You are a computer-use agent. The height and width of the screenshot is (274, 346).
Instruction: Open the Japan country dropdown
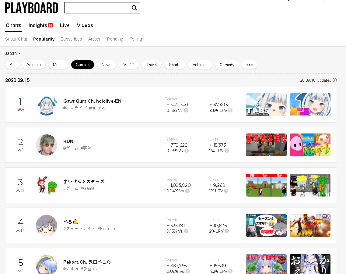click(x=13, y=53)
